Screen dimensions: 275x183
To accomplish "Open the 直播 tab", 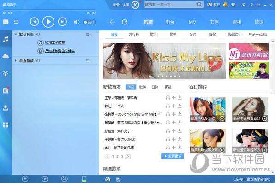I will pos(237,22).
